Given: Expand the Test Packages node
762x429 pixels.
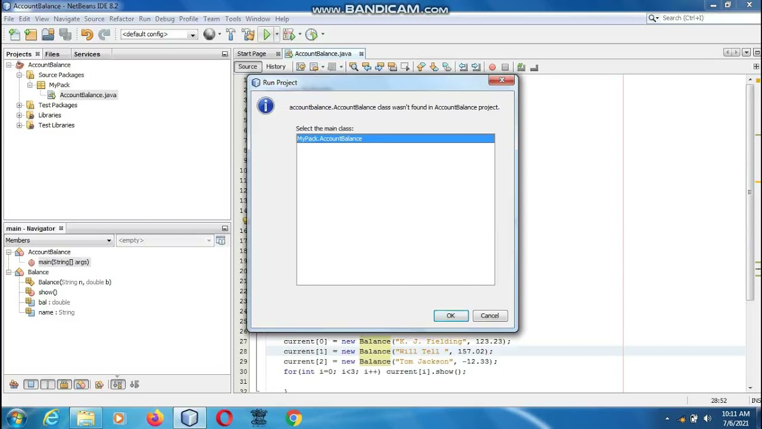Looking at the screenshot, I should [x=19, y=105].
